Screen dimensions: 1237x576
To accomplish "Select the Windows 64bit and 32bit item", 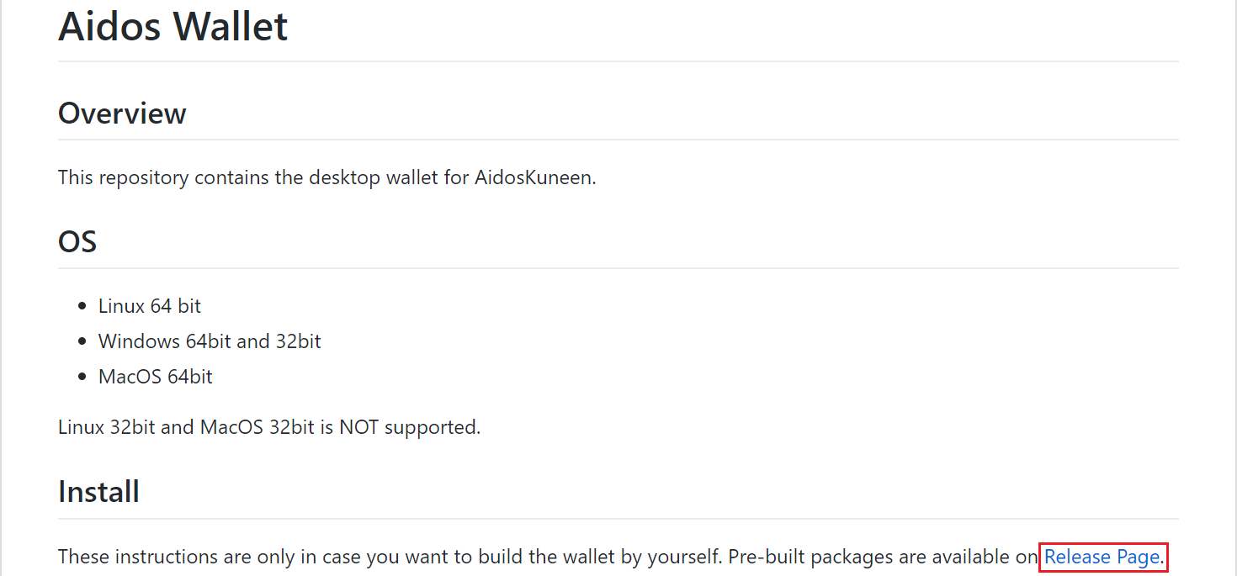I will [x=210, y=341].
